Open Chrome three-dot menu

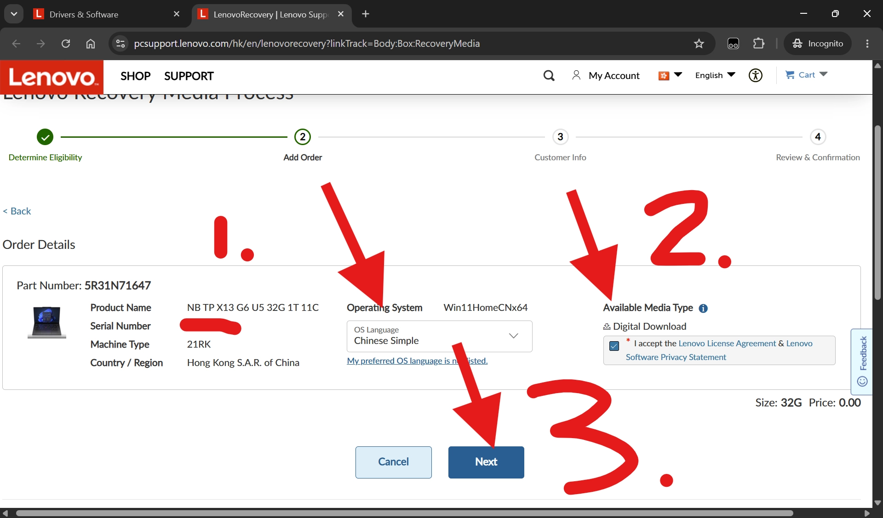pos(867,44)
